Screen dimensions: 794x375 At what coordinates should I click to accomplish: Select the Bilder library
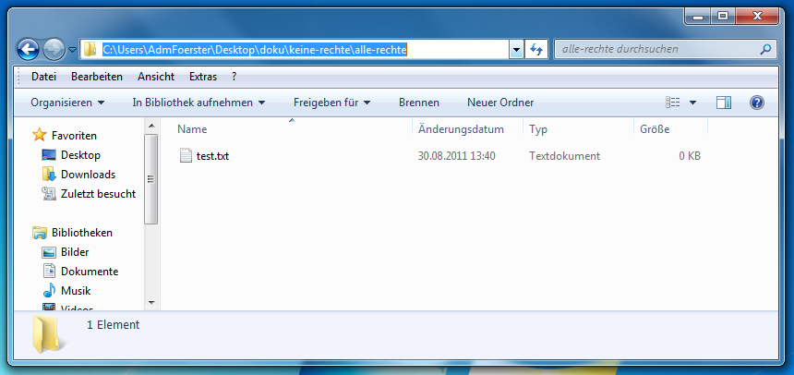tap(75, 252)
